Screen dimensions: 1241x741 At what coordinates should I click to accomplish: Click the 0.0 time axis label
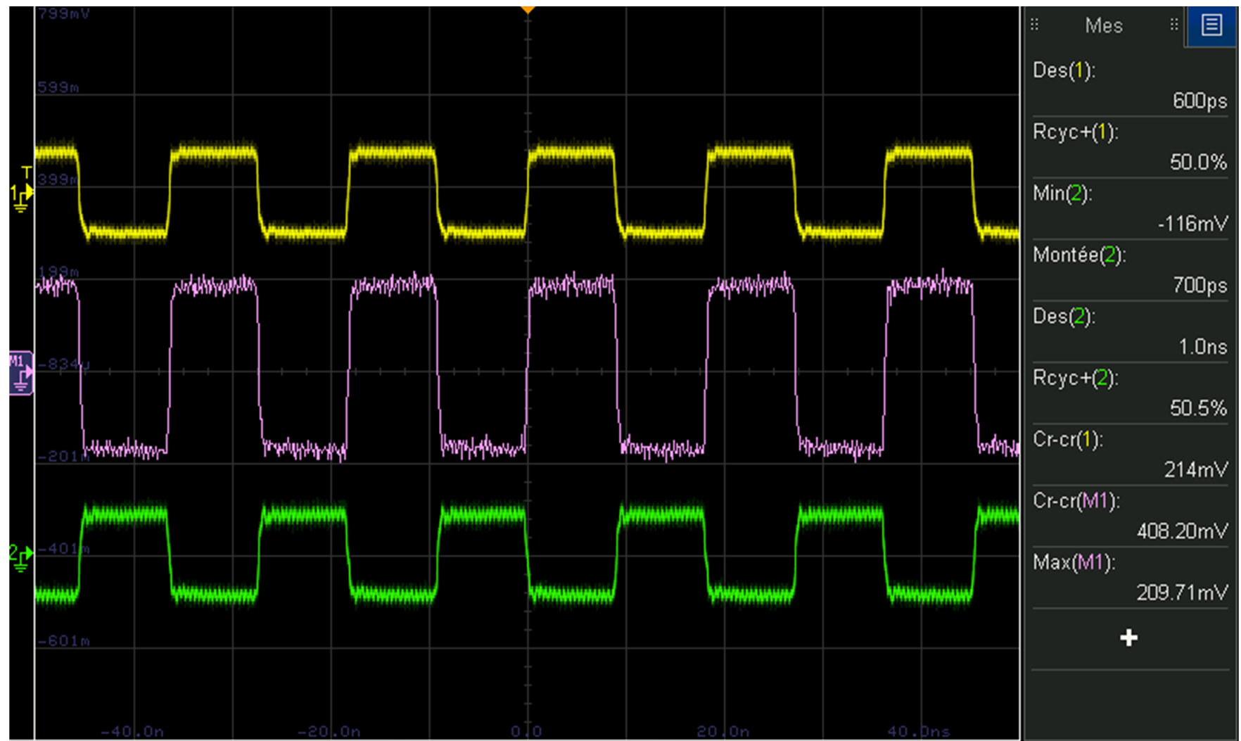(527, 732)
